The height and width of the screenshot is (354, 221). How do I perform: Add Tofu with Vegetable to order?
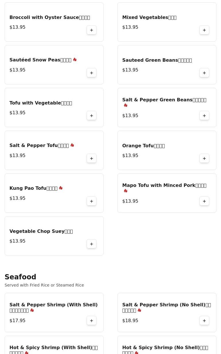pos(92,116)
